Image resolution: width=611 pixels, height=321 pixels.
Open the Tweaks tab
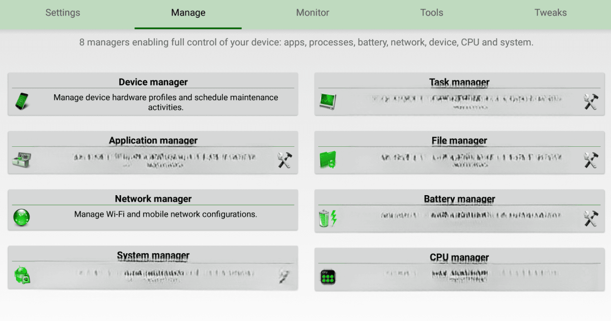tap(550, 13)
